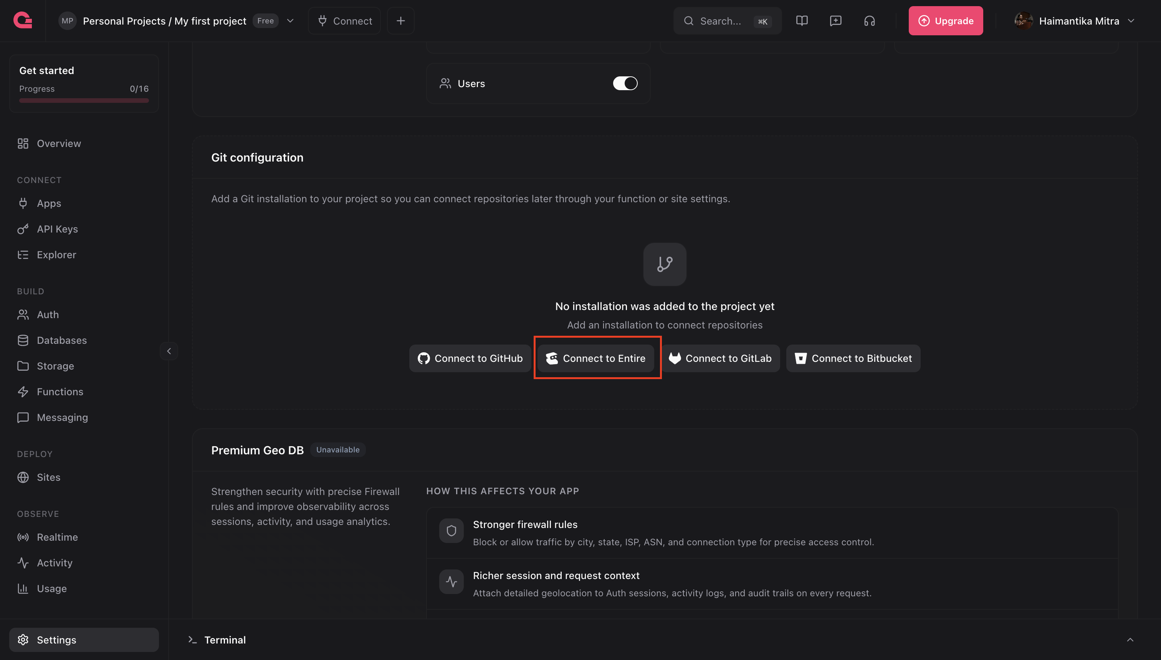This screenshot has height=660, width=1161.
Task: Expand the Terminal panel chevron
Action: (x=1130, y=640)
